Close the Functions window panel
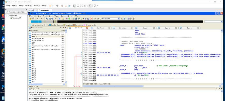 point(65,28)
